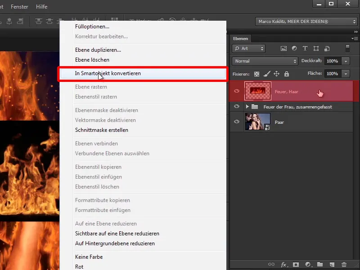The image size is (360, 270).
Task: Create a new group folder icon
Action: point(320,265)
